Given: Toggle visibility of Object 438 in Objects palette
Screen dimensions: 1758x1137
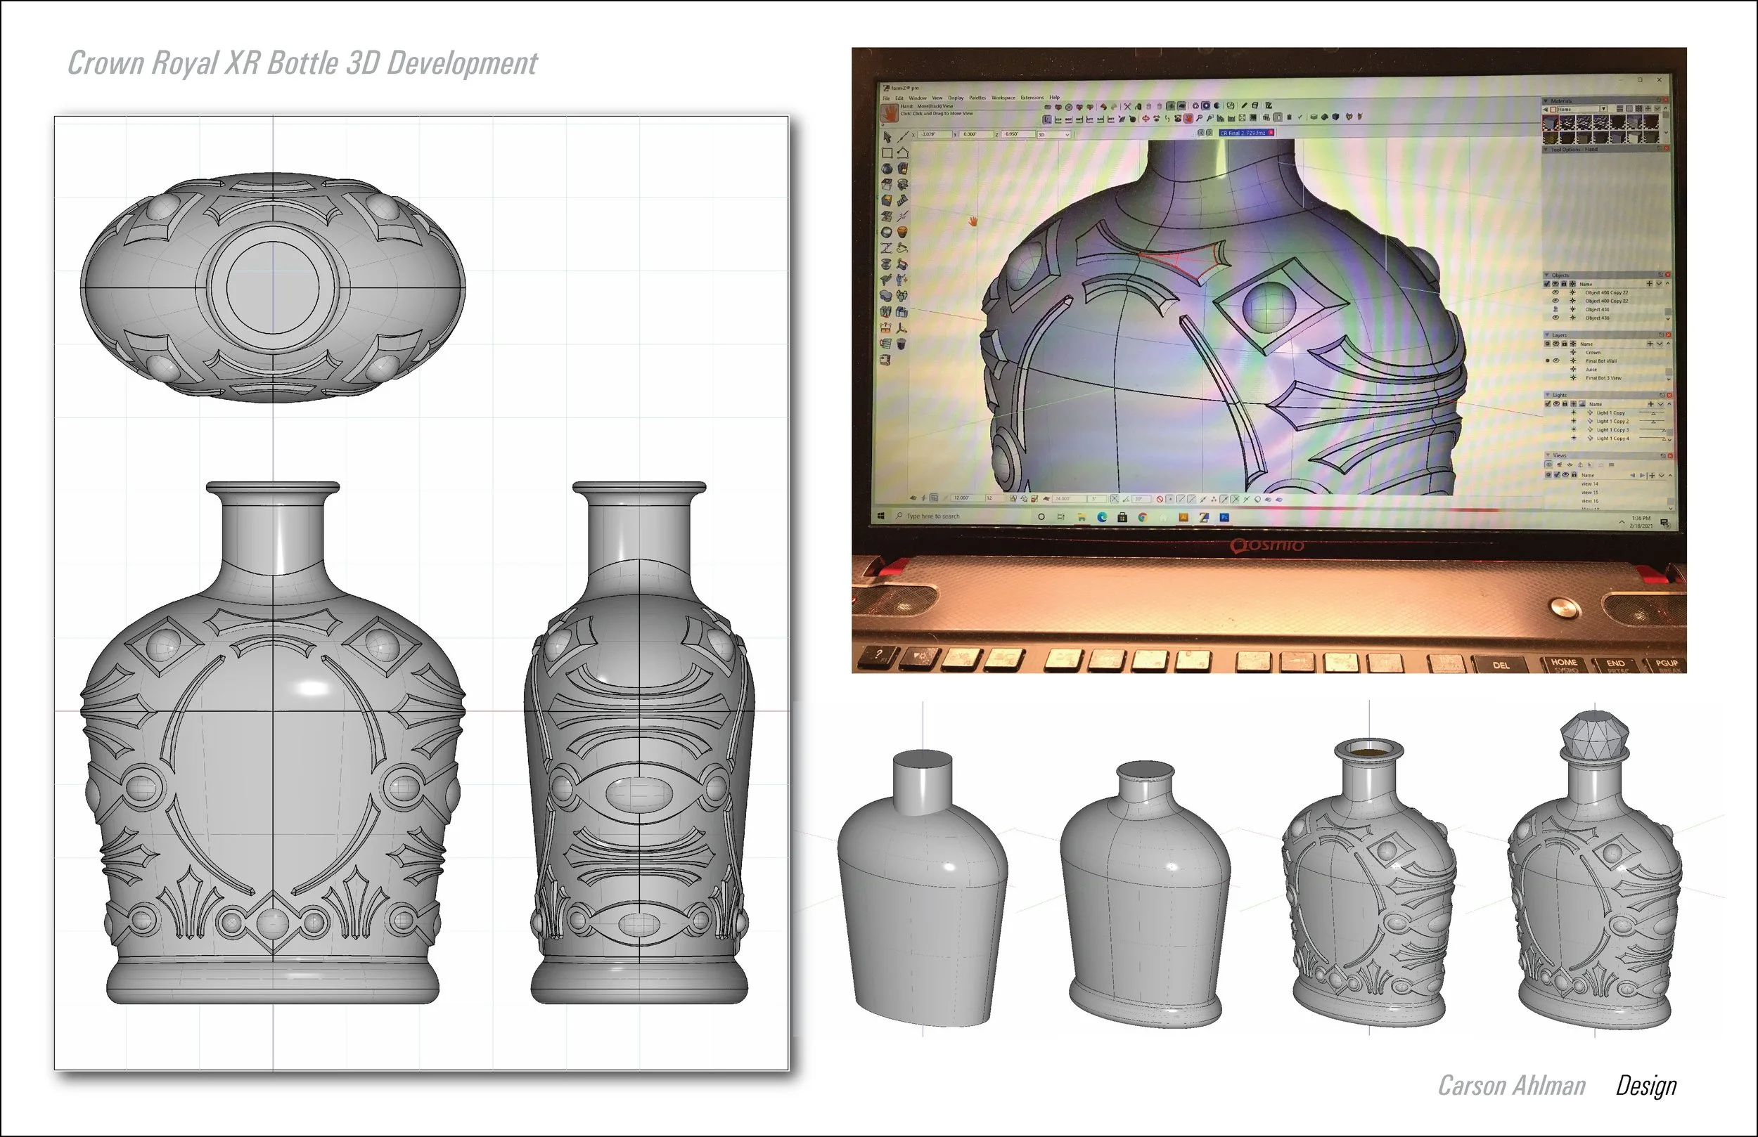Looking at the screenshot, I should point(1556,318).
